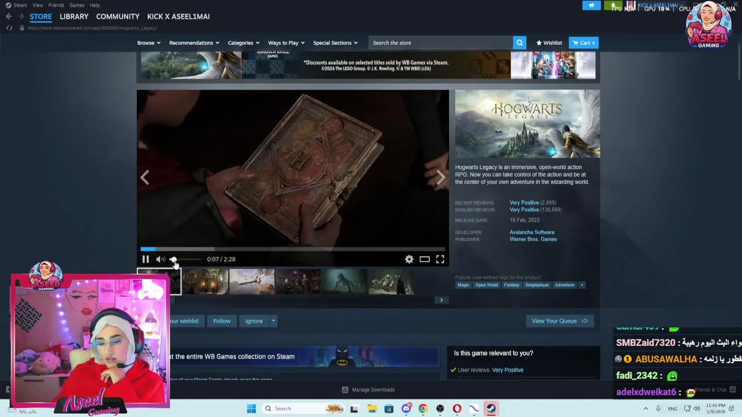
Task: Click the Ignore button
Action: coord(254,321)
